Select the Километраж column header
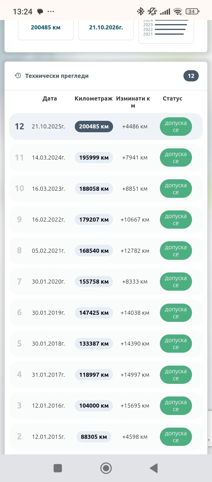212x482 pixels. click(x=93, y=99)
